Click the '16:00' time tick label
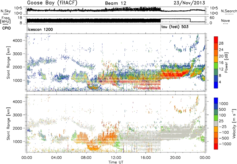This screenshot has width=237, height=164. click(145, 158)
